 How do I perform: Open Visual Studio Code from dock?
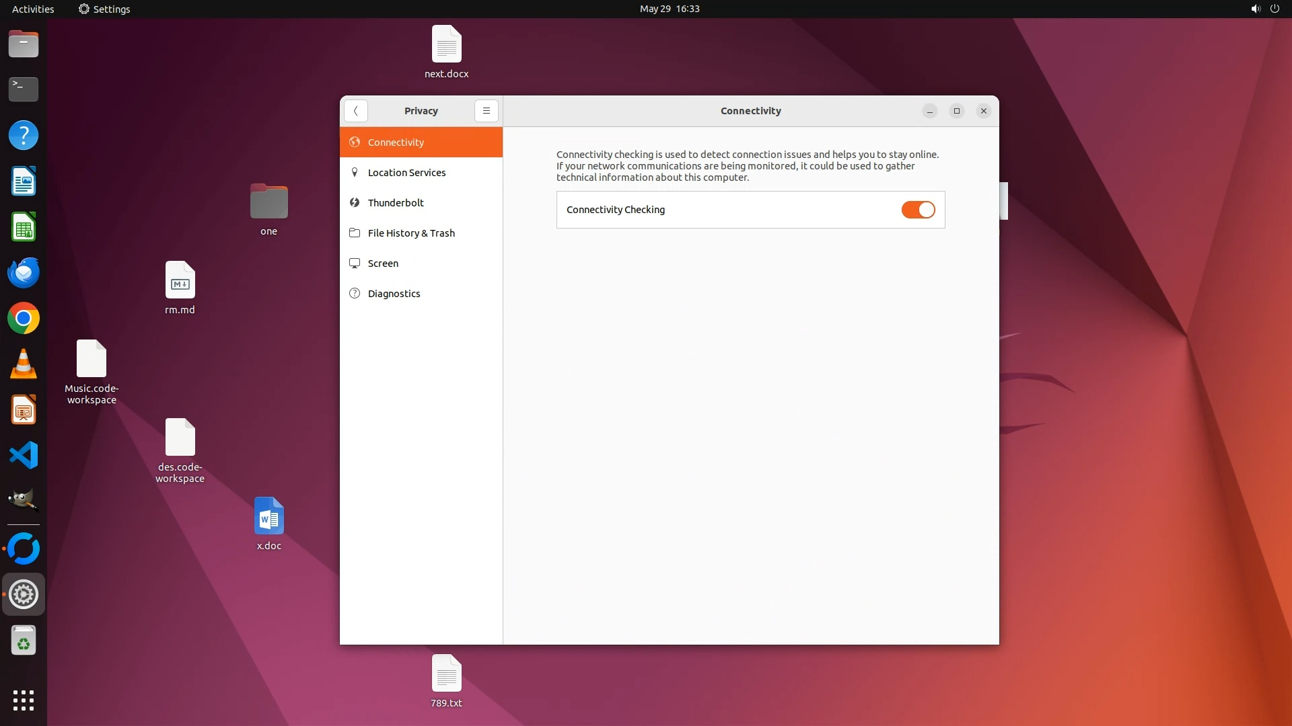[24, 456]
